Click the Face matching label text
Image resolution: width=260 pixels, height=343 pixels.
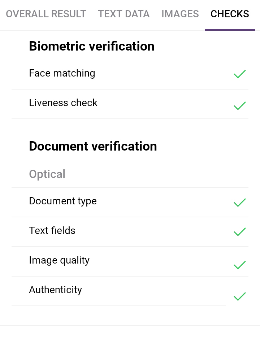tap(62, 73)
